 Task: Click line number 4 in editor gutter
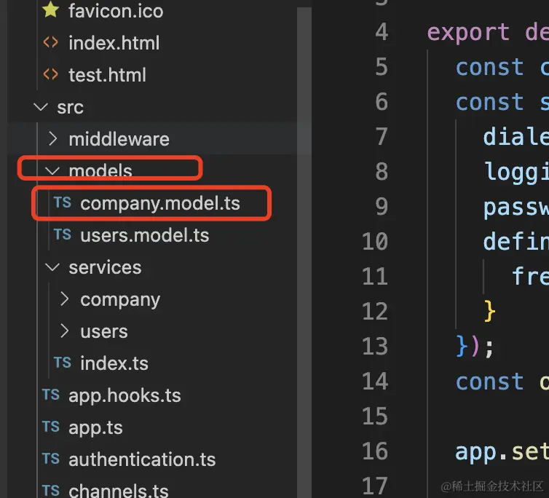tap(382, 32)
